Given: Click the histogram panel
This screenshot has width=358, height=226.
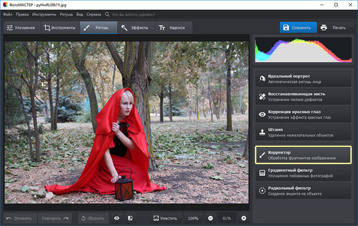Looking at the screenshot, I should tap(303, 50).
